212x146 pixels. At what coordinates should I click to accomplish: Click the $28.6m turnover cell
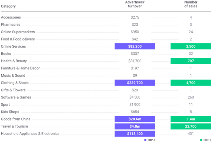pos(135,119)
